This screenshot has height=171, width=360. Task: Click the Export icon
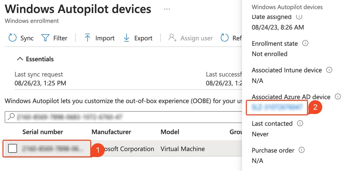click(126, 38)
